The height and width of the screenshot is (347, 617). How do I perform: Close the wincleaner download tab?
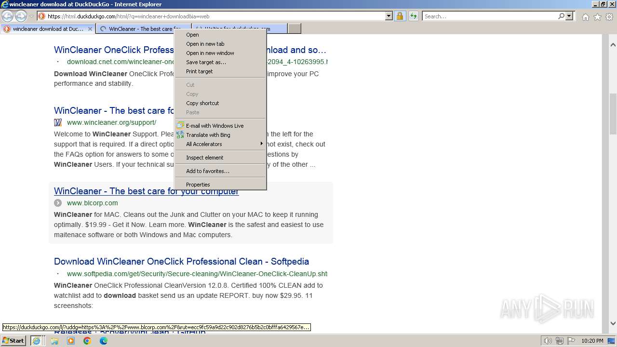90,29
